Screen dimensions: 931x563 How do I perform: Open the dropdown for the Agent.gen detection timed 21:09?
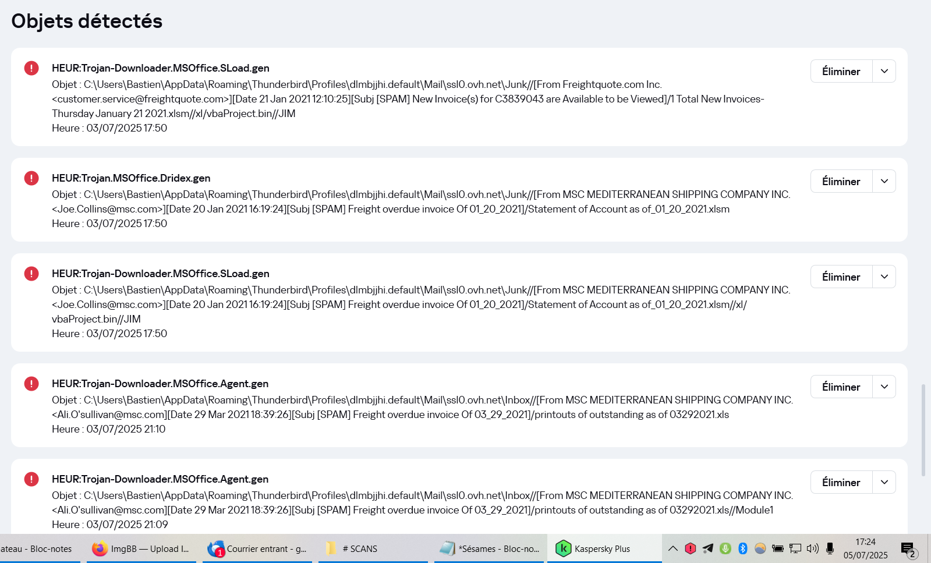pos(884,482)
